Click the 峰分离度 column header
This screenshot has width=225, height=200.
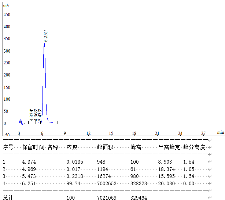pos(194,147)
